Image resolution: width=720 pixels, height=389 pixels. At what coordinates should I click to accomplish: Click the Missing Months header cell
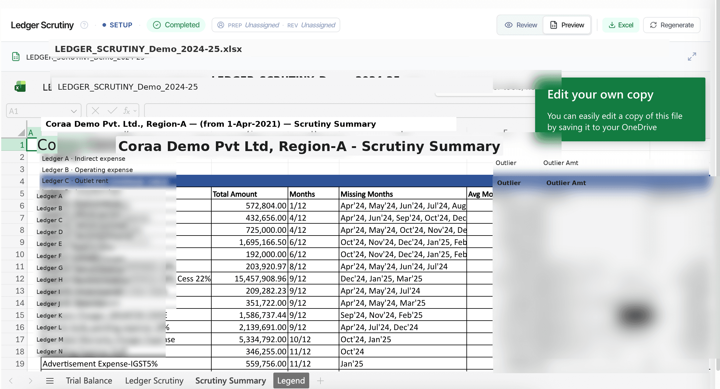tap(403, 194)
